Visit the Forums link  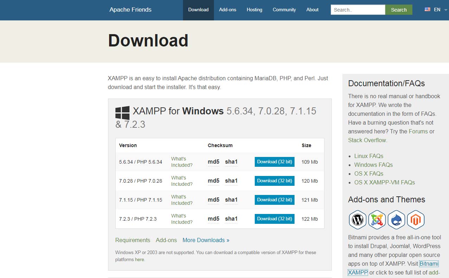pyautogui.click(x=418, y=131)
